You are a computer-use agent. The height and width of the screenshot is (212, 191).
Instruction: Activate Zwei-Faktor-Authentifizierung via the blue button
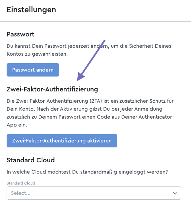pyautogui.click(x=62, y=141)
